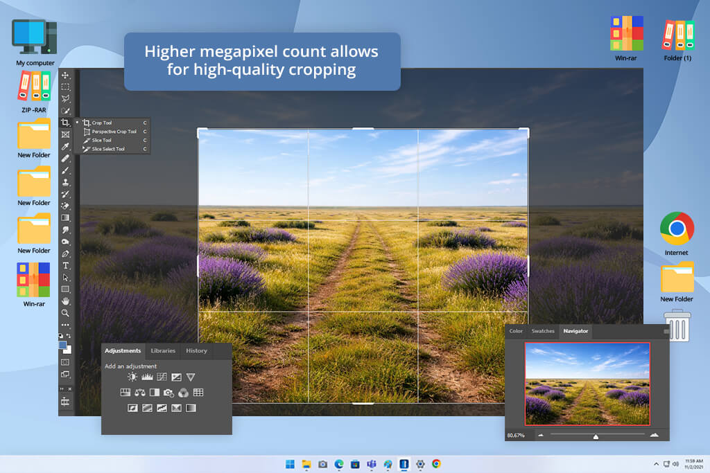Select the Navigator tab
This screenshot has width=710, height=473.
click(575, 331)
